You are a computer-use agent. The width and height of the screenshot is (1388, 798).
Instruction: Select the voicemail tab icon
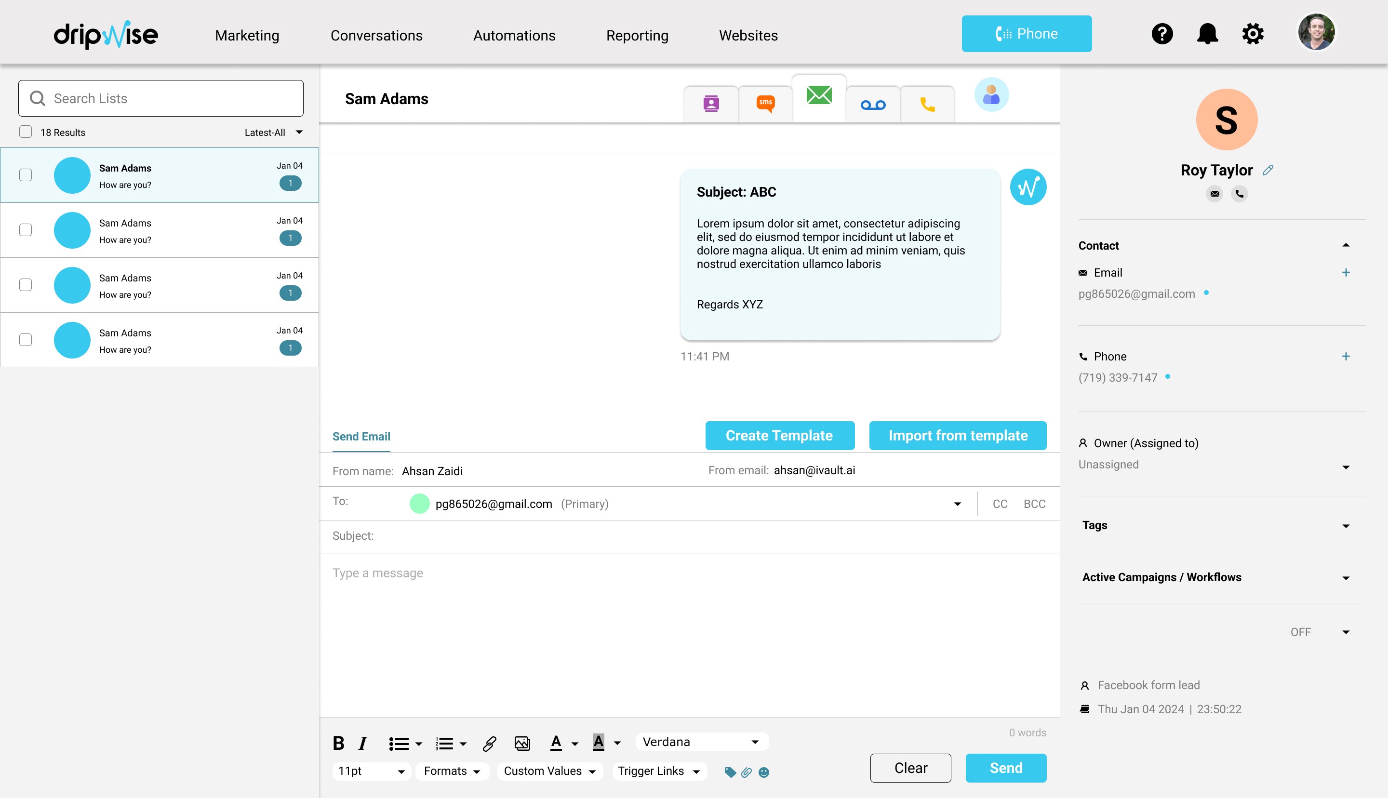[x=873, y=105]
